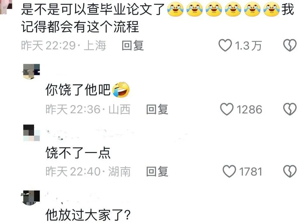Open avatar of 他放过大家了 commenter

(x=30, y=198)
